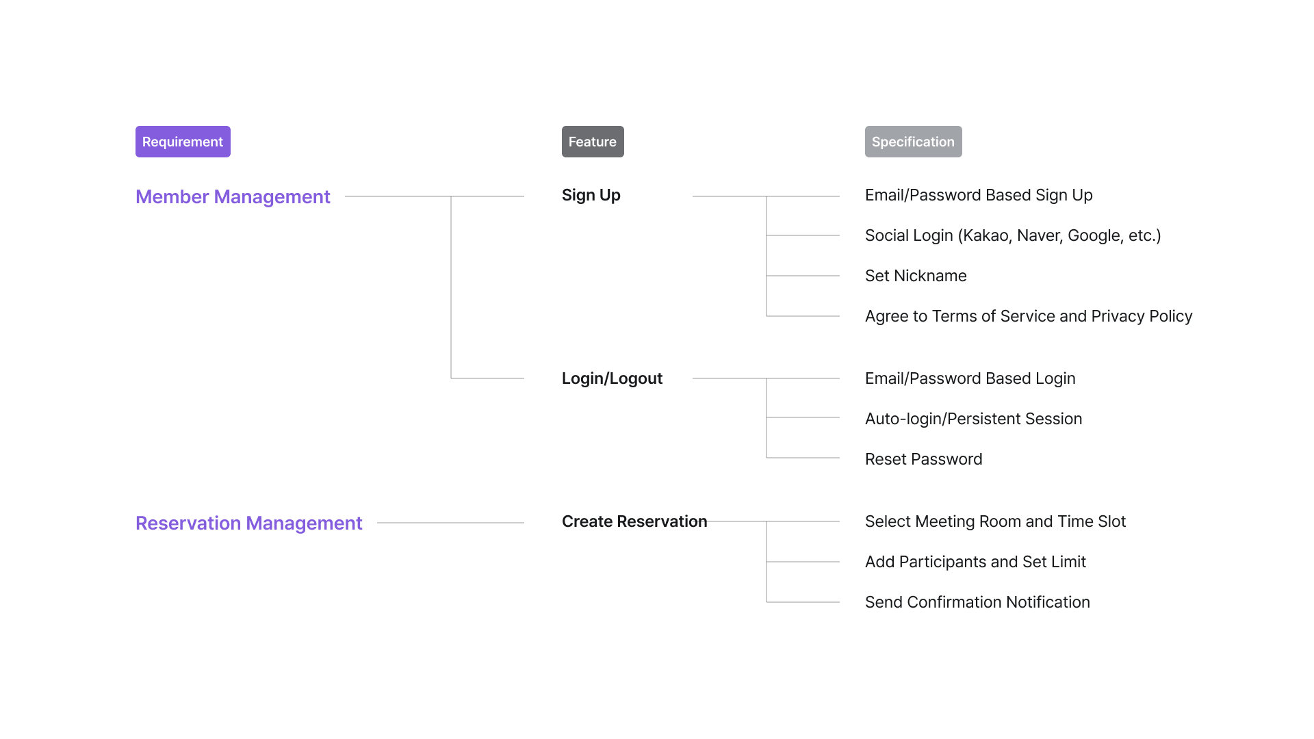The width and height of the screenshot is (1314, 739).
Task: Click the Login/Logout feature node
Action: [612, 379]
